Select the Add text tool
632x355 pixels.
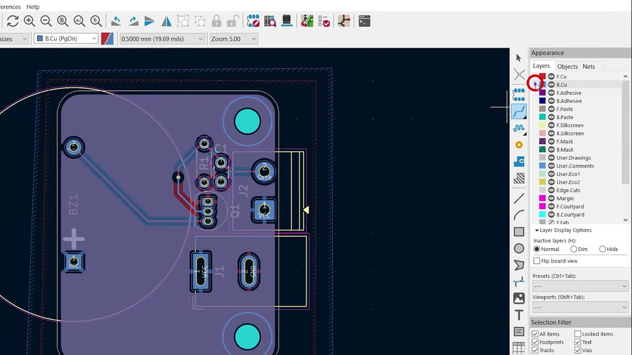tap(519, 315)
